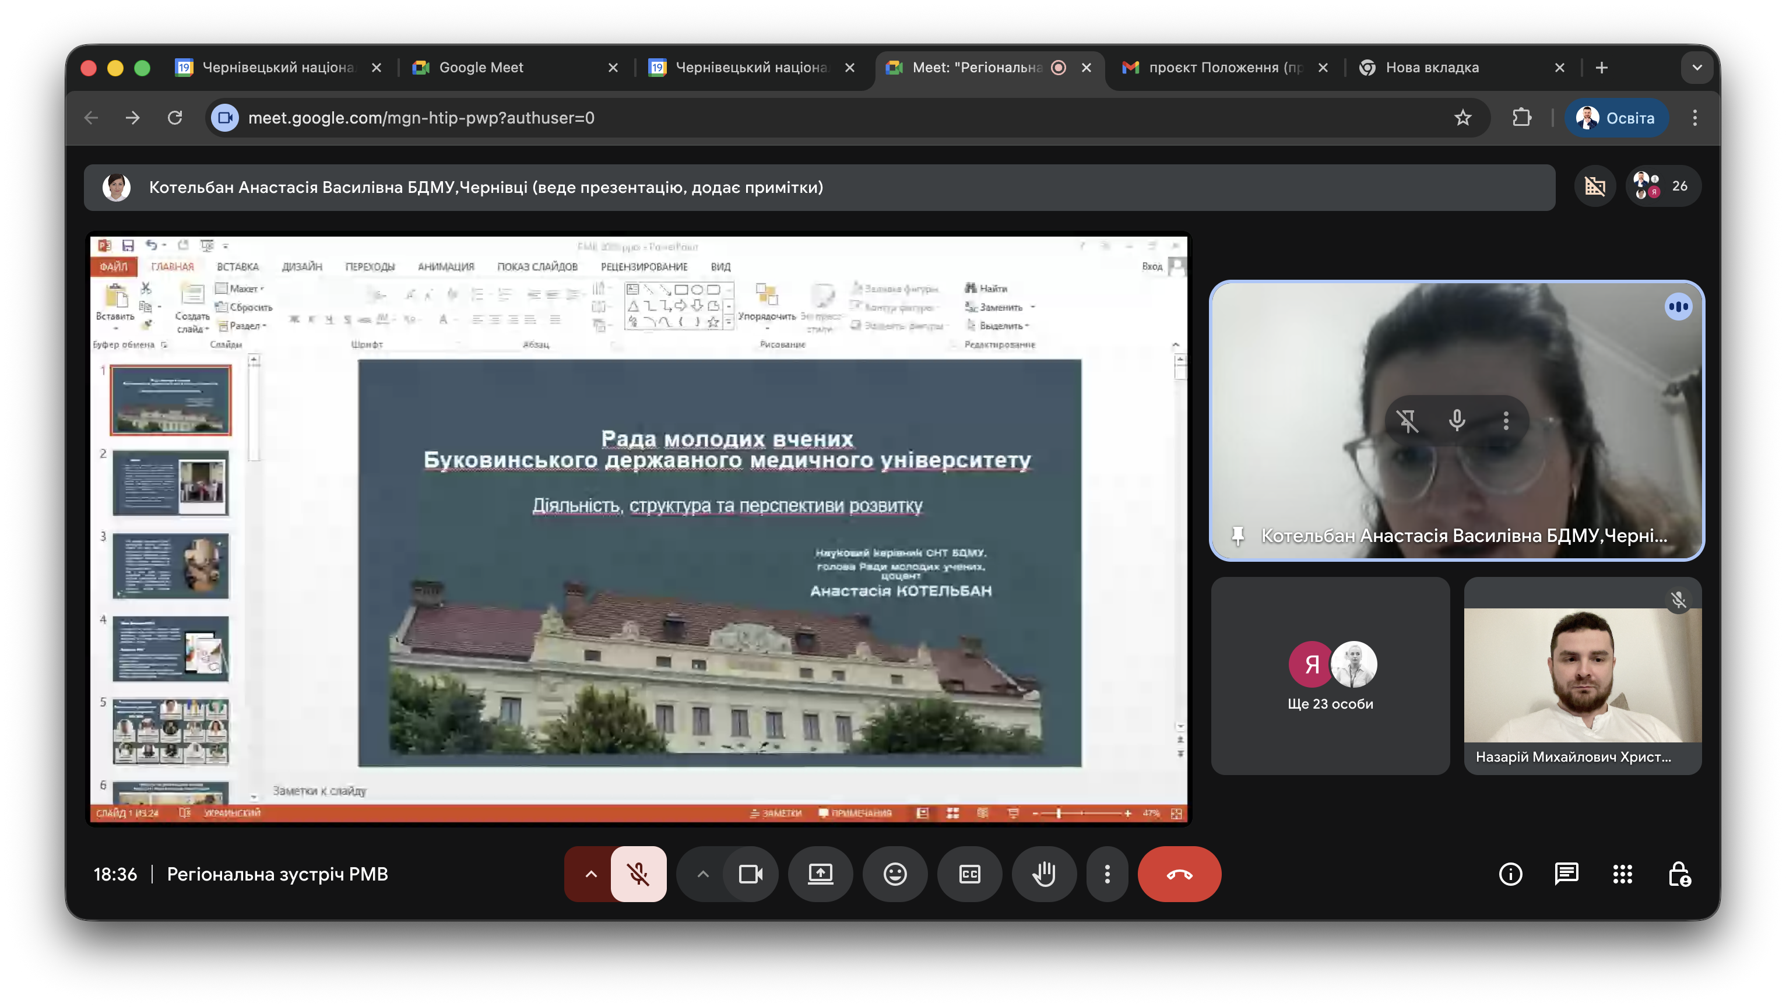
Task: Turn on captions with the CC icon
Action: tap(969, 874)
